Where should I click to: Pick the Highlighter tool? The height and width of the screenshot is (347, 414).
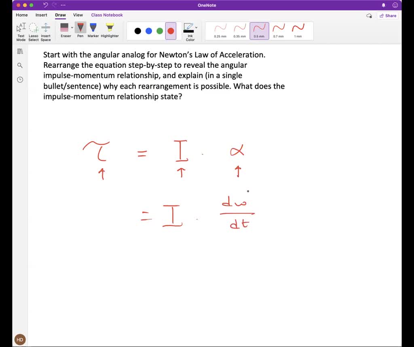[x=110, y=29]
